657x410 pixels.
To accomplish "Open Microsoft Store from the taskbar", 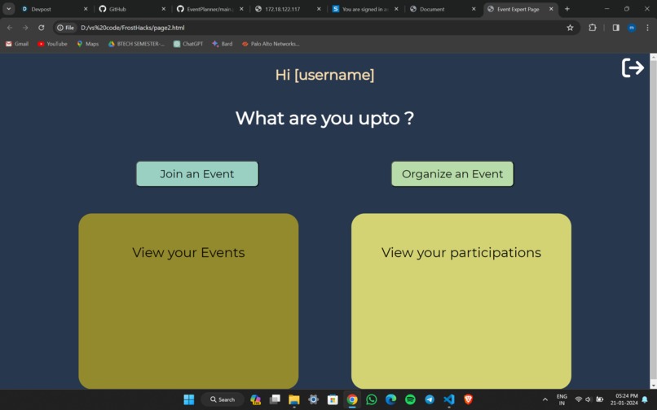I will point(333,399).
